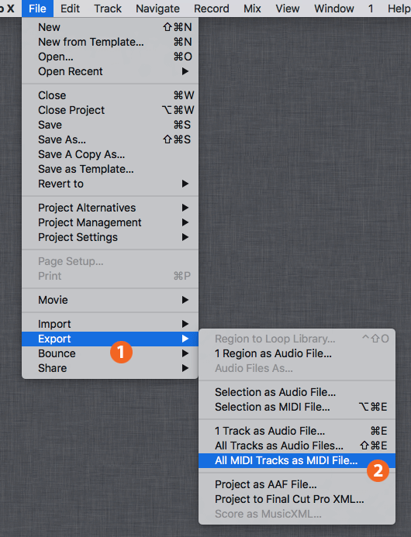
Task: Select All MIDI Tracks as MIDI File
Action: click(x=297, y=460)
